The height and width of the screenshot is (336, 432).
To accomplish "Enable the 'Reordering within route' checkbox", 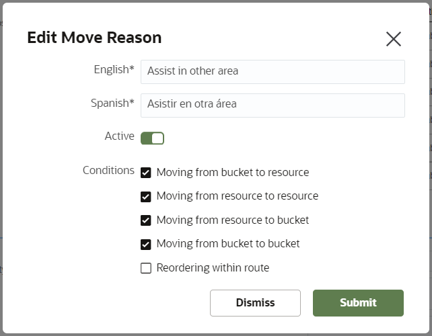I will tap(145, 268).
